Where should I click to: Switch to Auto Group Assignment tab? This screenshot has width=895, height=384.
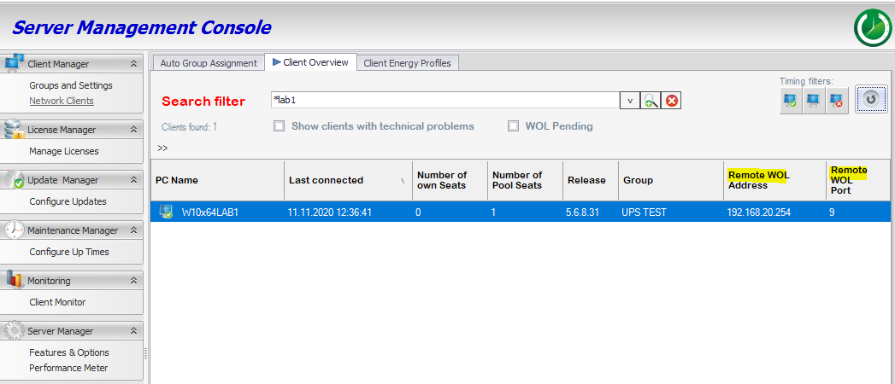pyautogui.click(x=209, y=63)
